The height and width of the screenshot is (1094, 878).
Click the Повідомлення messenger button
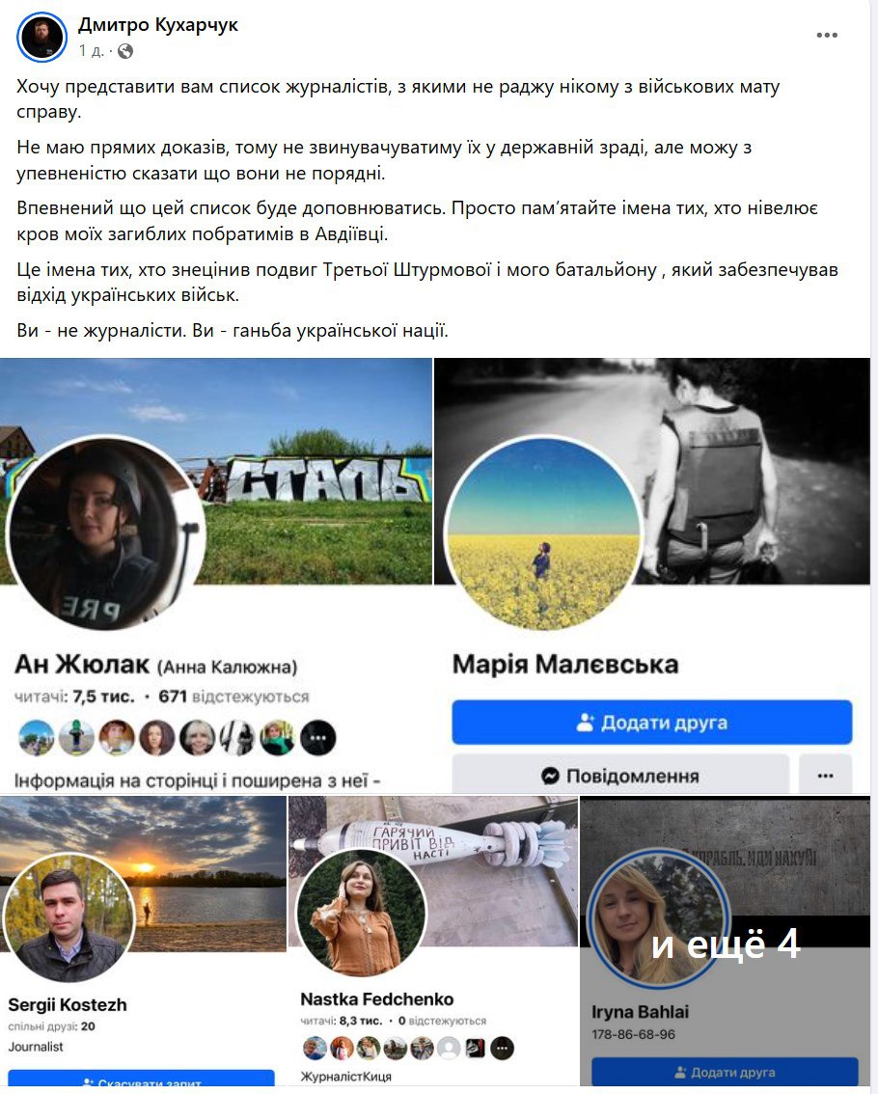point(620,775)
